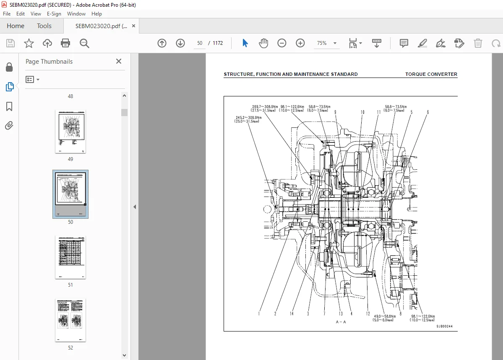Open the View menu
503x360 pixels.
point(36,14)
